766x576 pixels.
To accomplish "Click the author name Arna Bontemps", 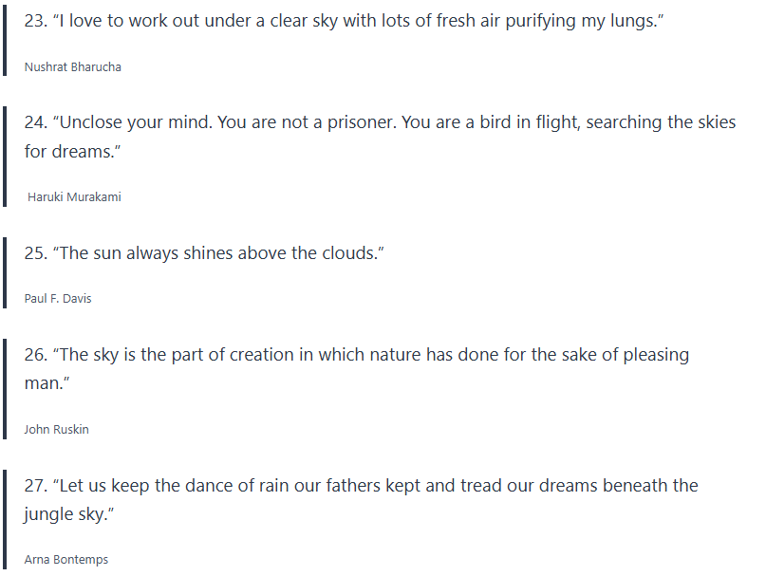I will (66, 560).
